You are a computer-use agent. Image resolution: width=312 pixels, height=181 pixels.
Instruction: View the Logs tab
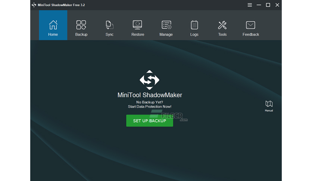click(194, 28)
